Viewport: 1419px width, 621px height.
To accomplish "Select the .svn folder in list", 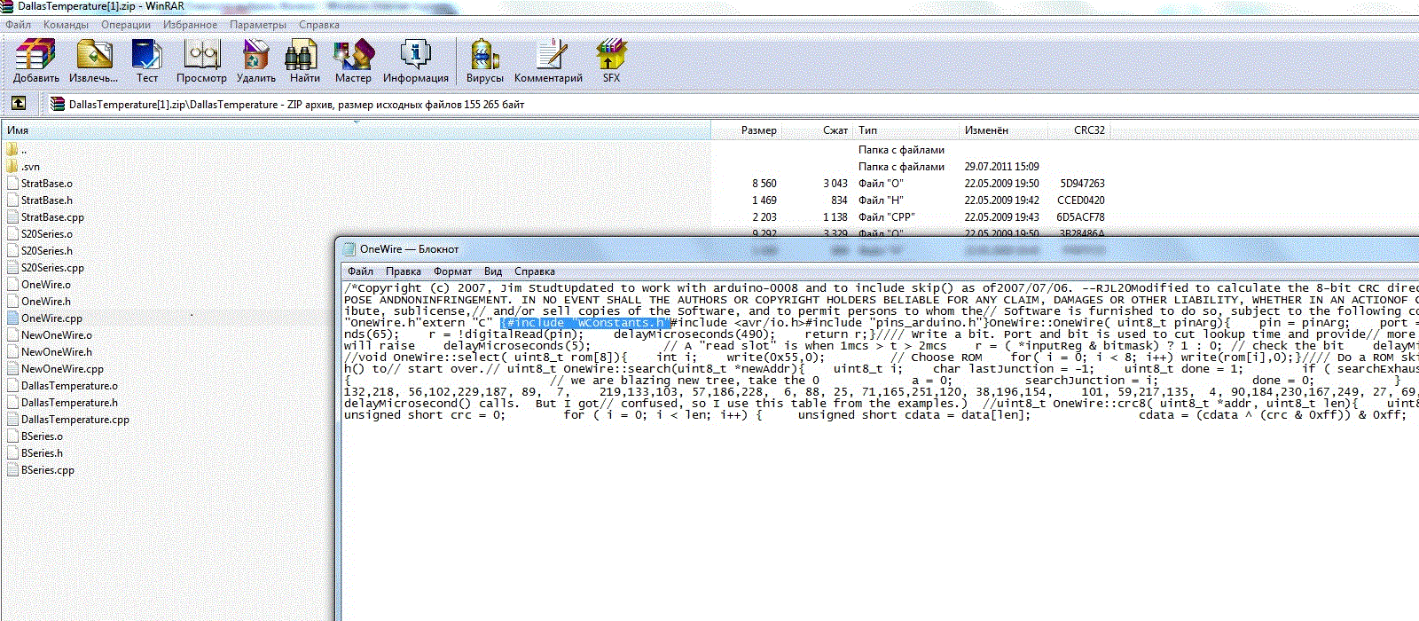I will 30,167.
